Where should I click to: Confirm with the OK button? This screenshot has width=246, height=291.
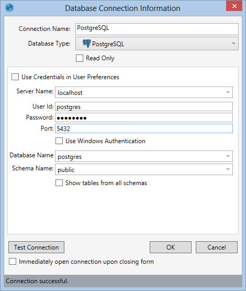[171, 247]
